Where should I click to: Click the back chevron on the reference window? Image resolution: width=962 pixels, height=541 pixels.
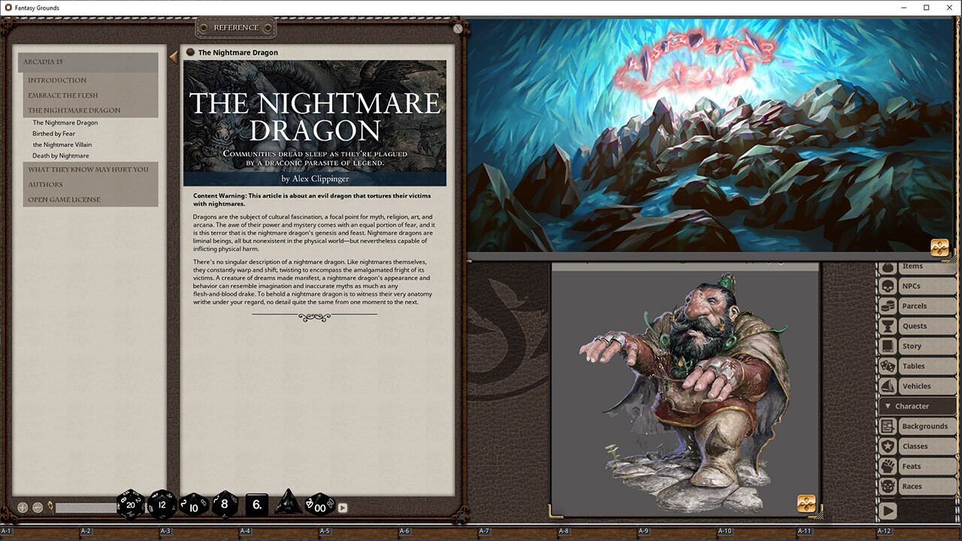[174, 56]
